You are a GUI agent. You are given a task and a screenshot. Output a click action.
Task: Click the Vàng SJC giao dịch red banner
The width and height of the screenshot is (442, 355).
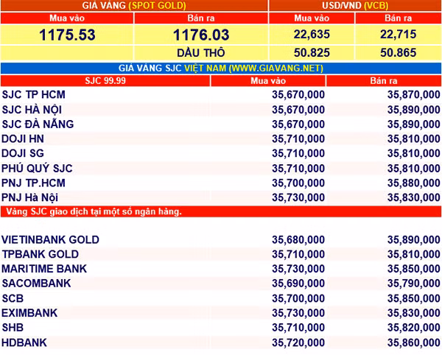221,211
